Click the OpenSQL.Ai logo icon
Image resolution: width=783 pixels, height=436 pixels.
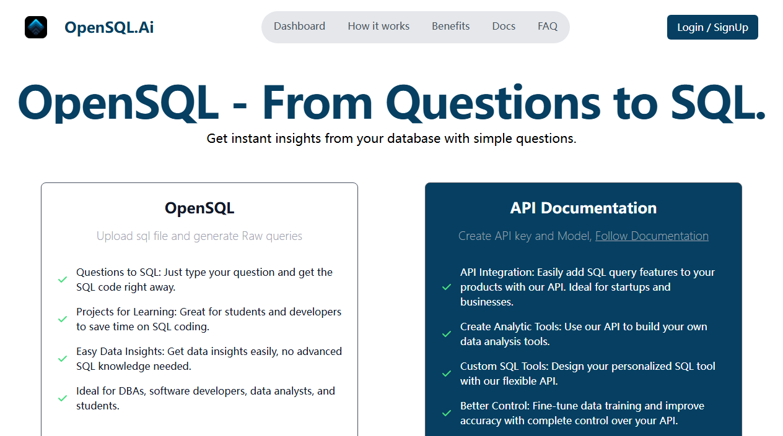[35, 27]
